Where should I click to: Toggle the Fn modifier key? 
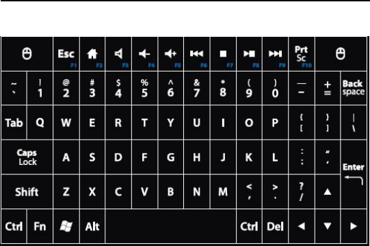pyautogui.click(x=40, y=226)
